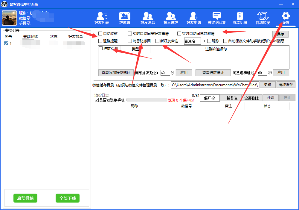This screenshot has width=299, height=210.
Task: Click the 僵尸粉 zombie fan detection button
Action: click(x=210, y=98)
